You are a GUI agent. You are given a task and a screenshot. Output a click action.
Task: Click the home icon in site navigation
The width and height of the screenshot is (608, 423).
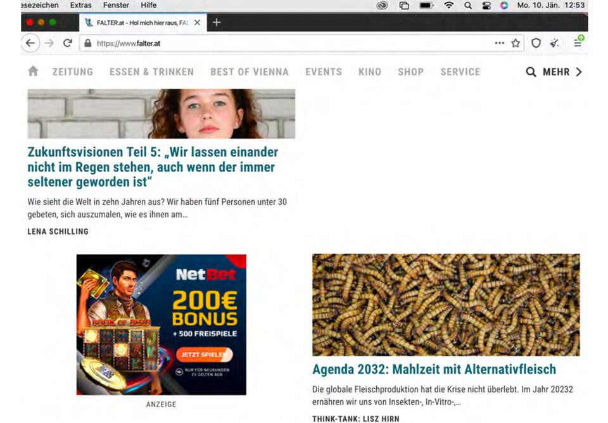point(33,72)
